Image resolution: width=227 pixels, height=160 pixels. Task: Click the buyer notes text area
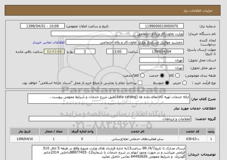[x=109, y=153]
